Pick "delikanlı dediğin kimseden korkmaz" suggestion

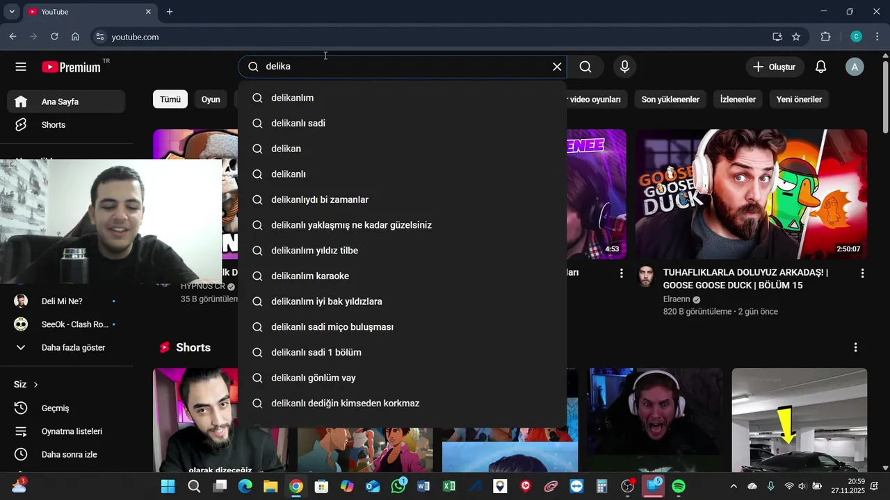[402, 403]
